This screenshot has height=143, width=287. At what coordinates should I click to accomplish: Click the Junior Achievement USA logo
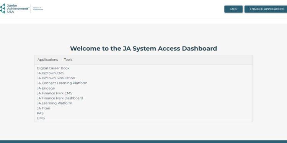(21, 8)
